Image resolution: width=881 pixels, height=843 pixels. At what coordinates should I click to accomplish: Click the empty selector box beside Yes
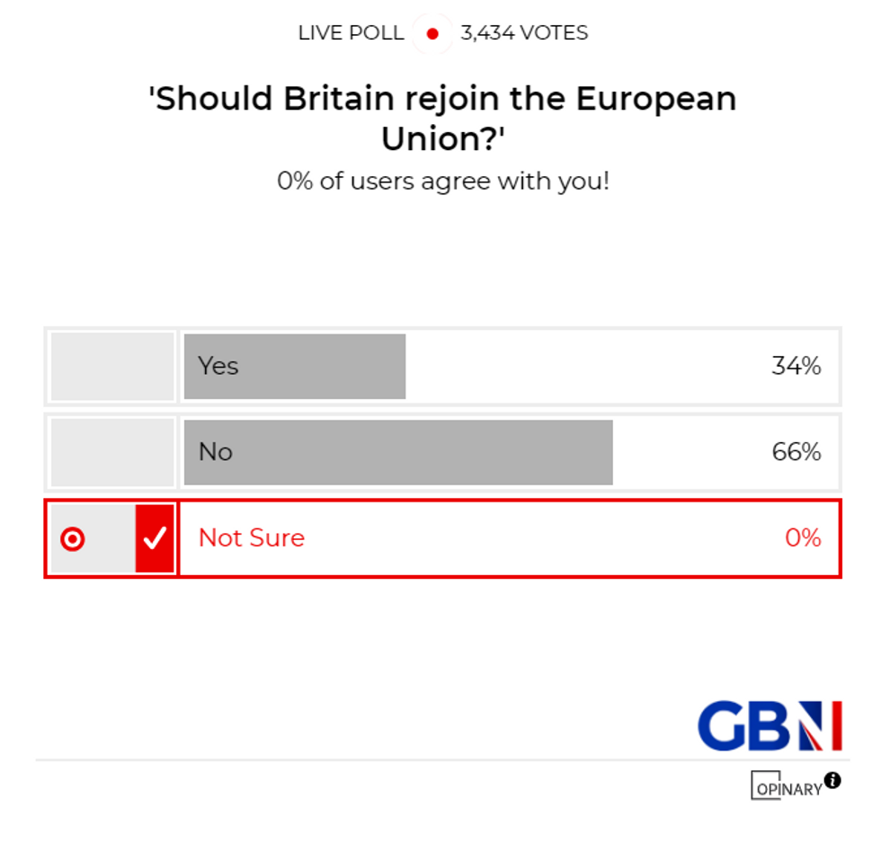pyautogui.click(x=111, y=366)
